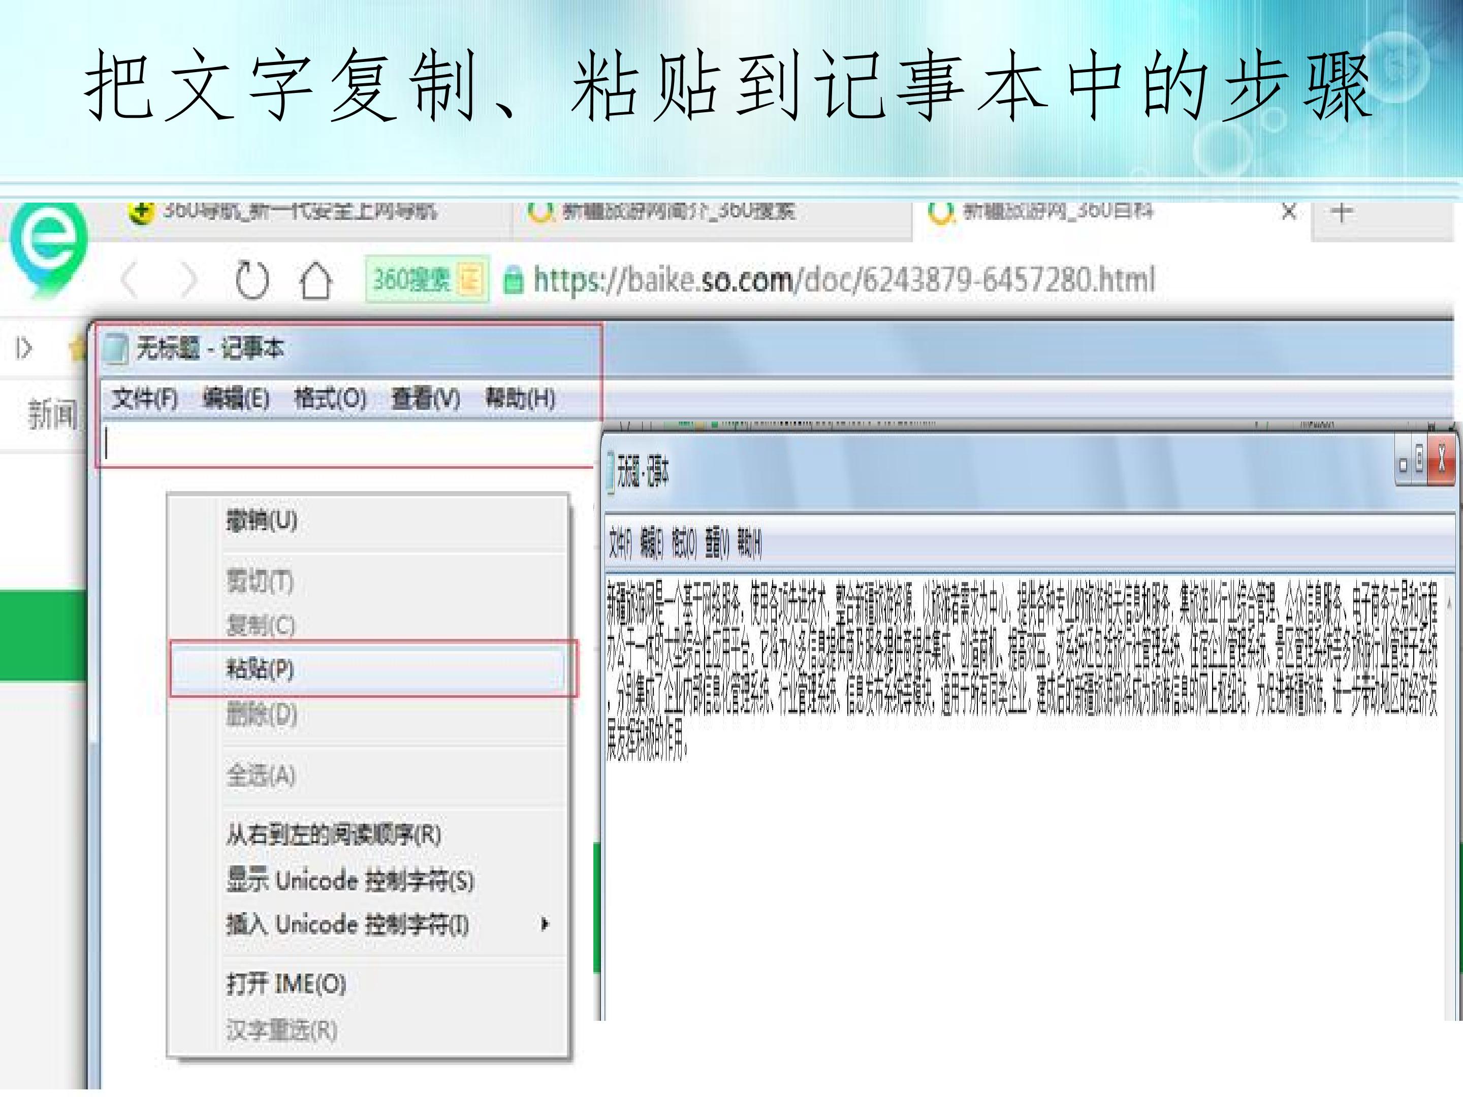This screenshot has height=1097, width=1463.
Task: Click the 360 browser logo icon
Action: 48,249
